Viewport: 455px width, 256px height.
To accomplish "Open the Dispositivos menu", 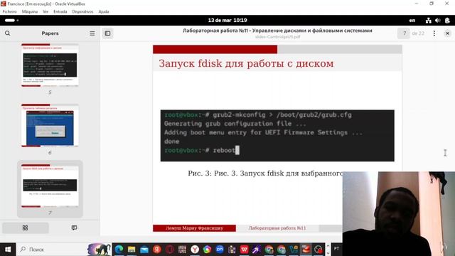I will (82, 11).
